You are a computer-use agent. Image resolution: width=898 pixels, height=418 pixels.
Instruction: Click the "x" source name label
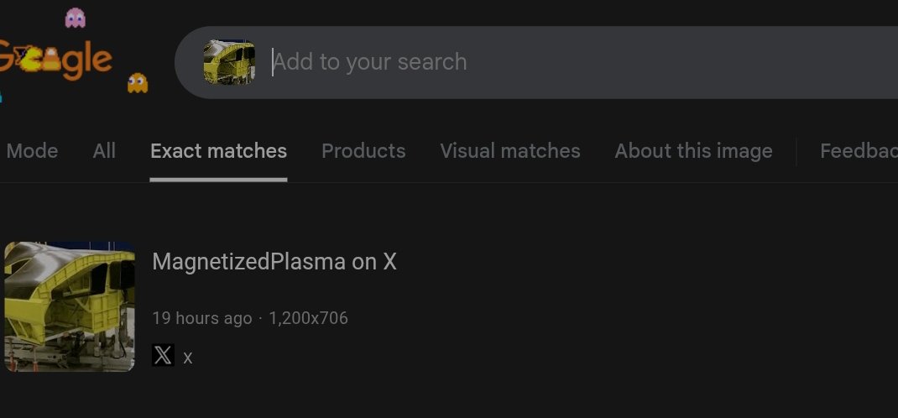(x=188, y=358)
